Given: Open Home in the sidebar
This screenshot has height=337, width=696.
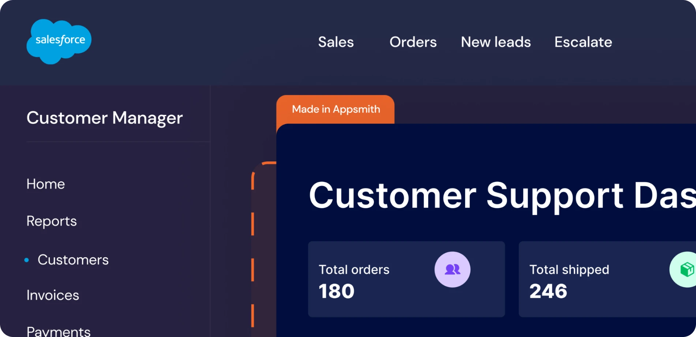Looking at the screenshot, I should [x=46, y=184].
